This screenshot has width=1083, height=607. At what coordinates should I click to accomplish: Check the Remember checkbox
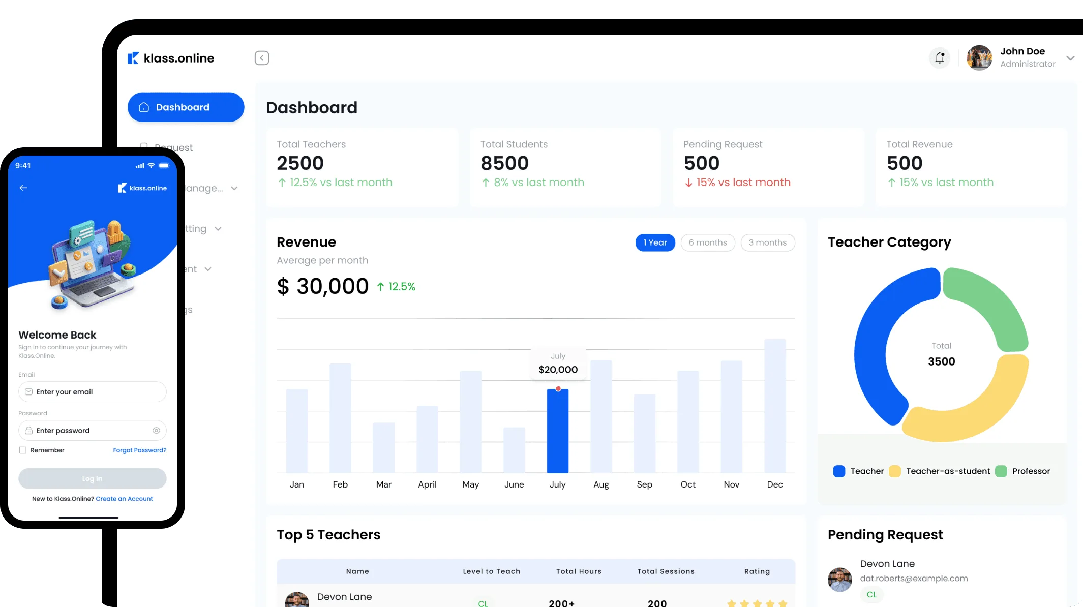pyautogui.click(x=23, y=450)
